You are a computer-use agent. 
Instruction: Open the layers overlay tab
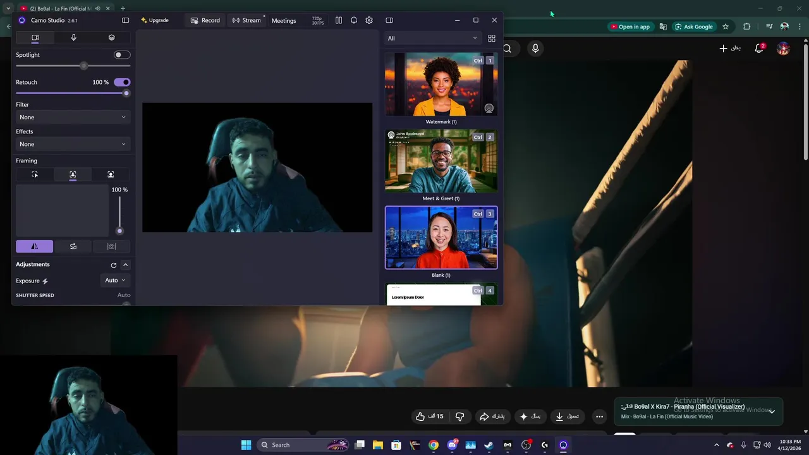pos(112,38)
